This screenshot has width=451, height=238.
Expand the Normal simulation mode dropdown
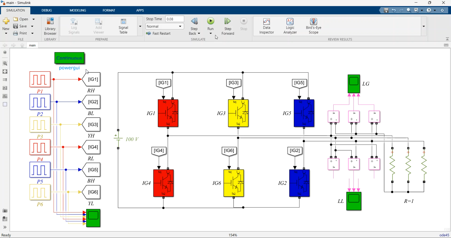tap(165, 26)
